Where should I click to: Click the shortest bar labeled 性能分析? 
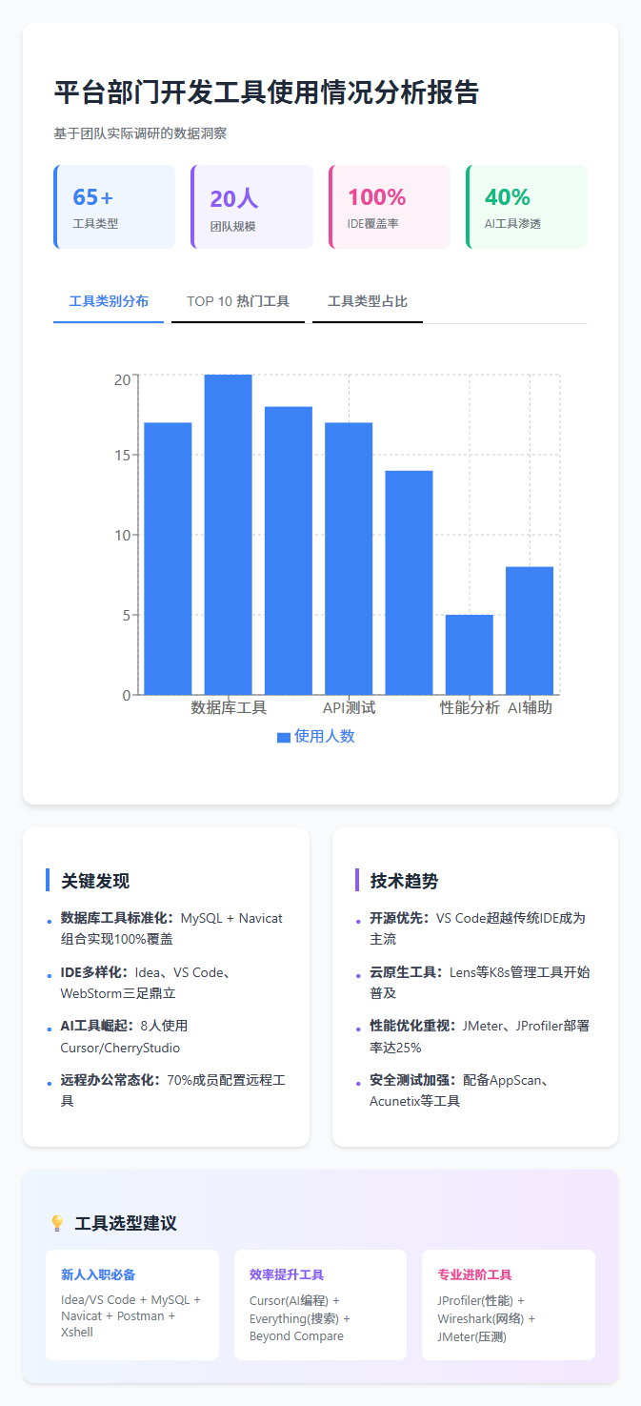coord(470,654)
